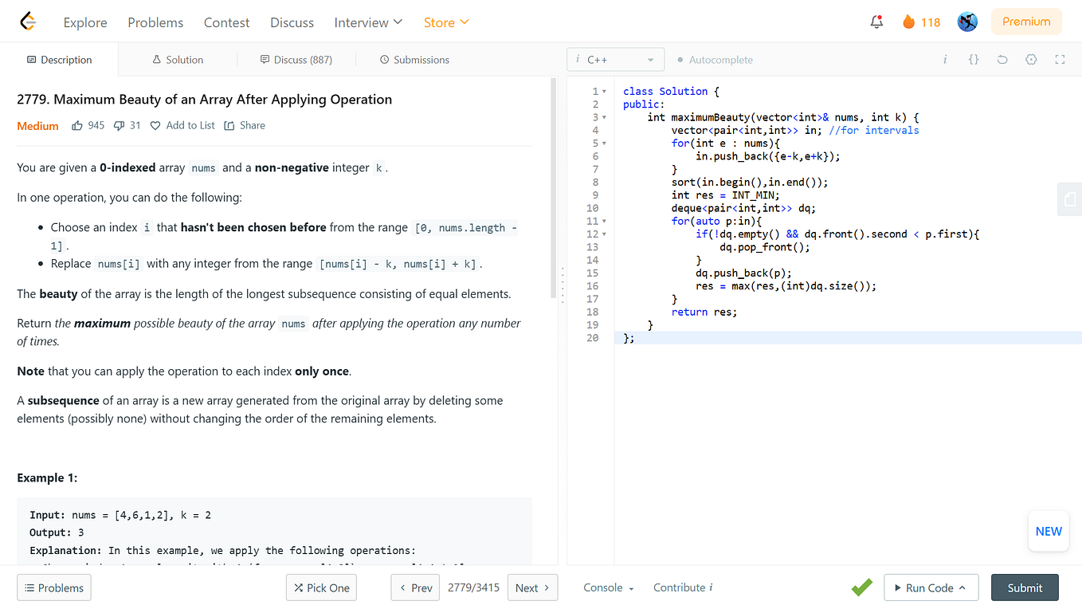Screen dimensions: 1082x609
Task: Open the editor settings gear
Action: click(x=1030, y=59)
